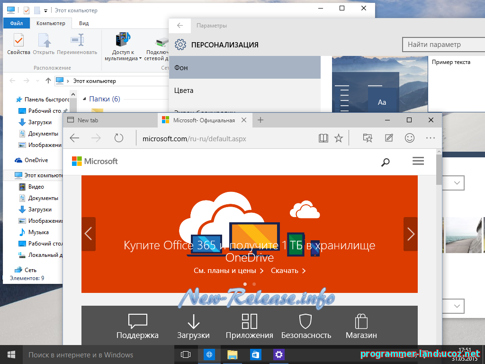
Task: Open Загрузки on the Microsoft page
Action: 193,327
